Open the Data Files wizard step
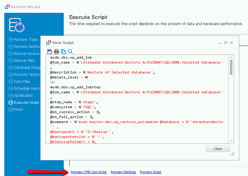Viewport: 248px width, 176px height. 22,81
